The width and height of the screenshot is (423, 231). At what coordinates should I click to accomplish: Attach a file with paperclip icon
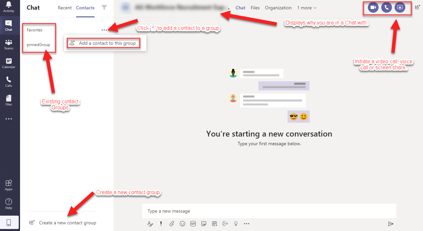click(171, 224)
